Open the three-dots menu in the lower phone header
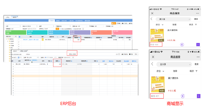Viewport: 210px width, 111px height. coord(198,57)
